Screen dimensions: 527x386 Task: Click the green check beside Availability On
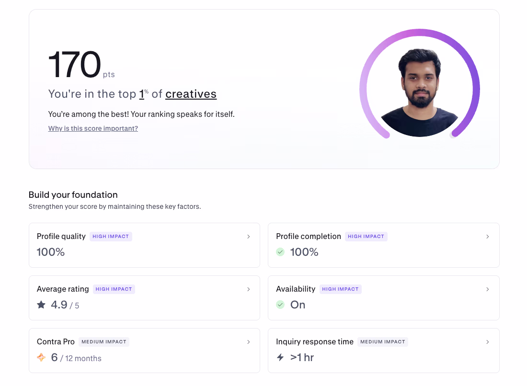(x=280, y=305)
